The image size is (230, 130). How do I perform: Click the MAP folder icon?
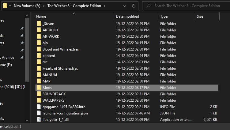click(39, 81)
